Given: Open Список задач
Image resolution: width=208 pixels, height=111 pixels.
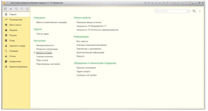Looking at the screenshot, I should point(43,34).
